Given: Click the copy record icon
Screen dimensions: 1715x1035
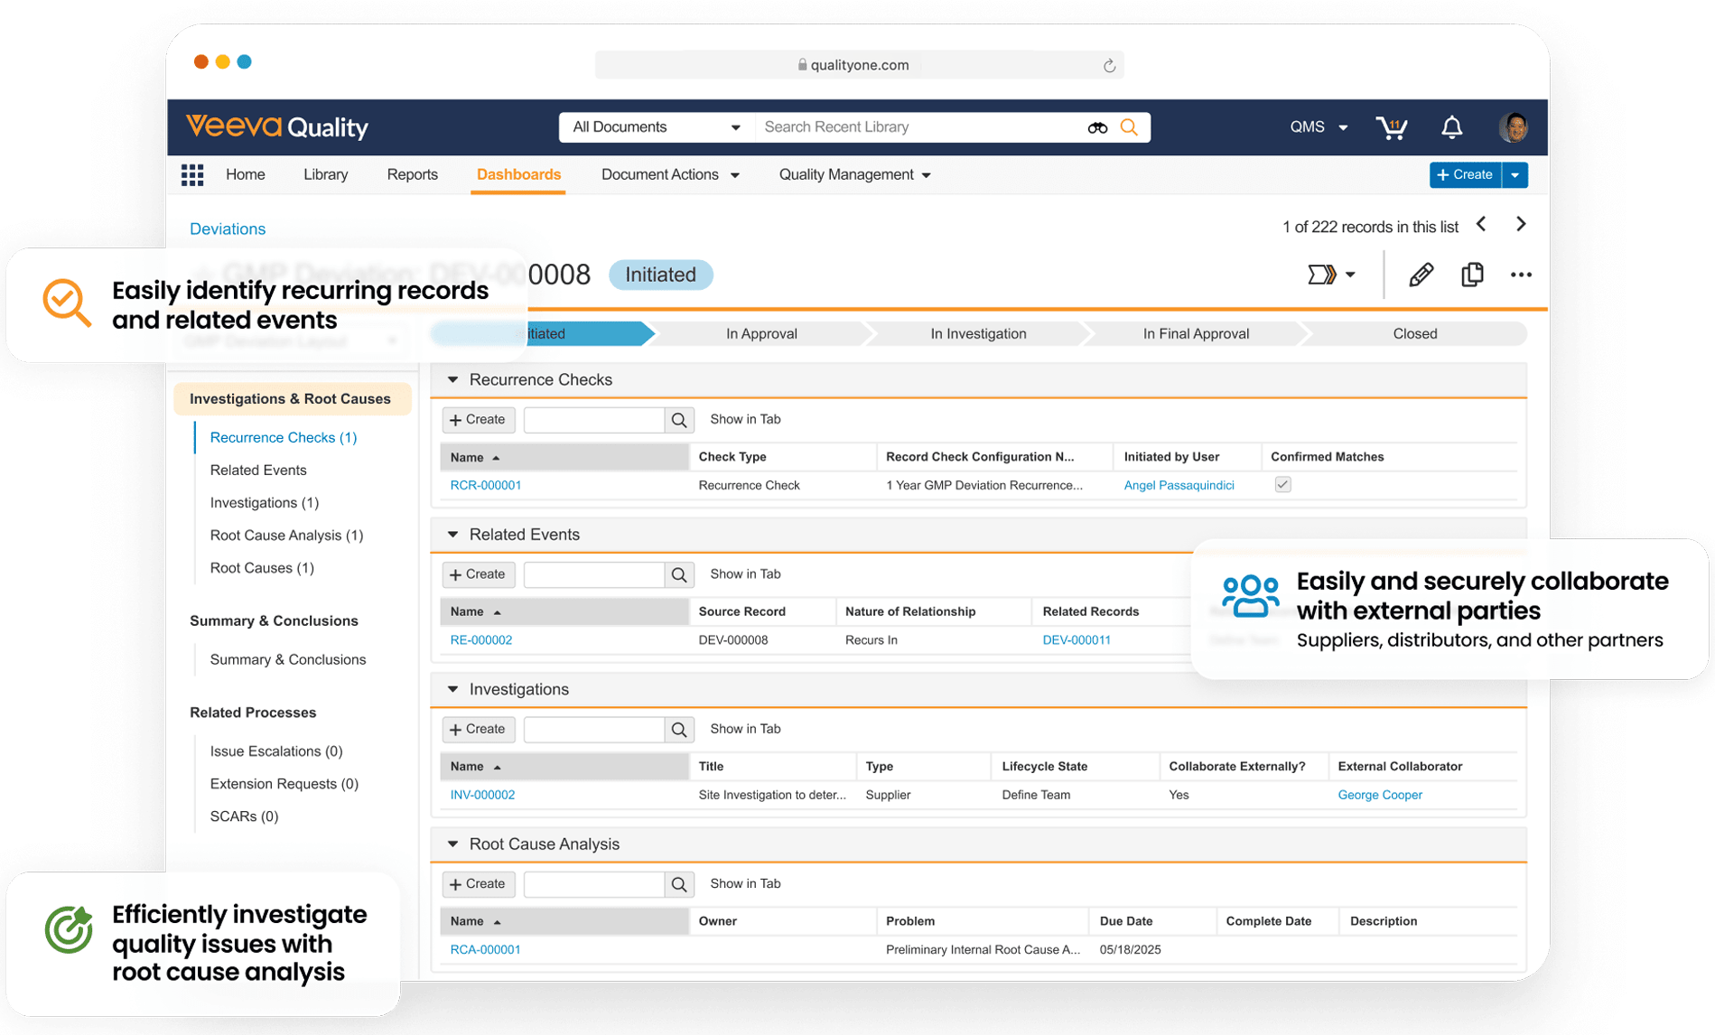Looking at the screenshot, I should click(x=1472, y=275).
